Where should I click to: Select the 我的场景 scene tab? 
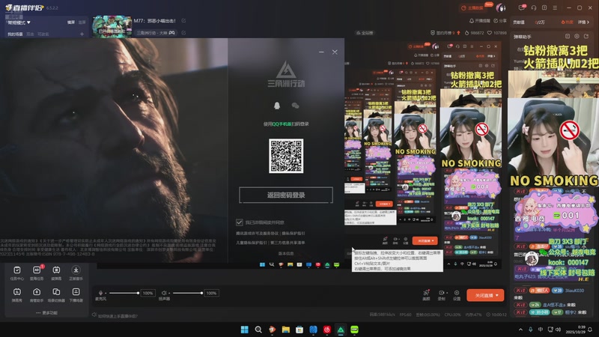tap(15, 34)
